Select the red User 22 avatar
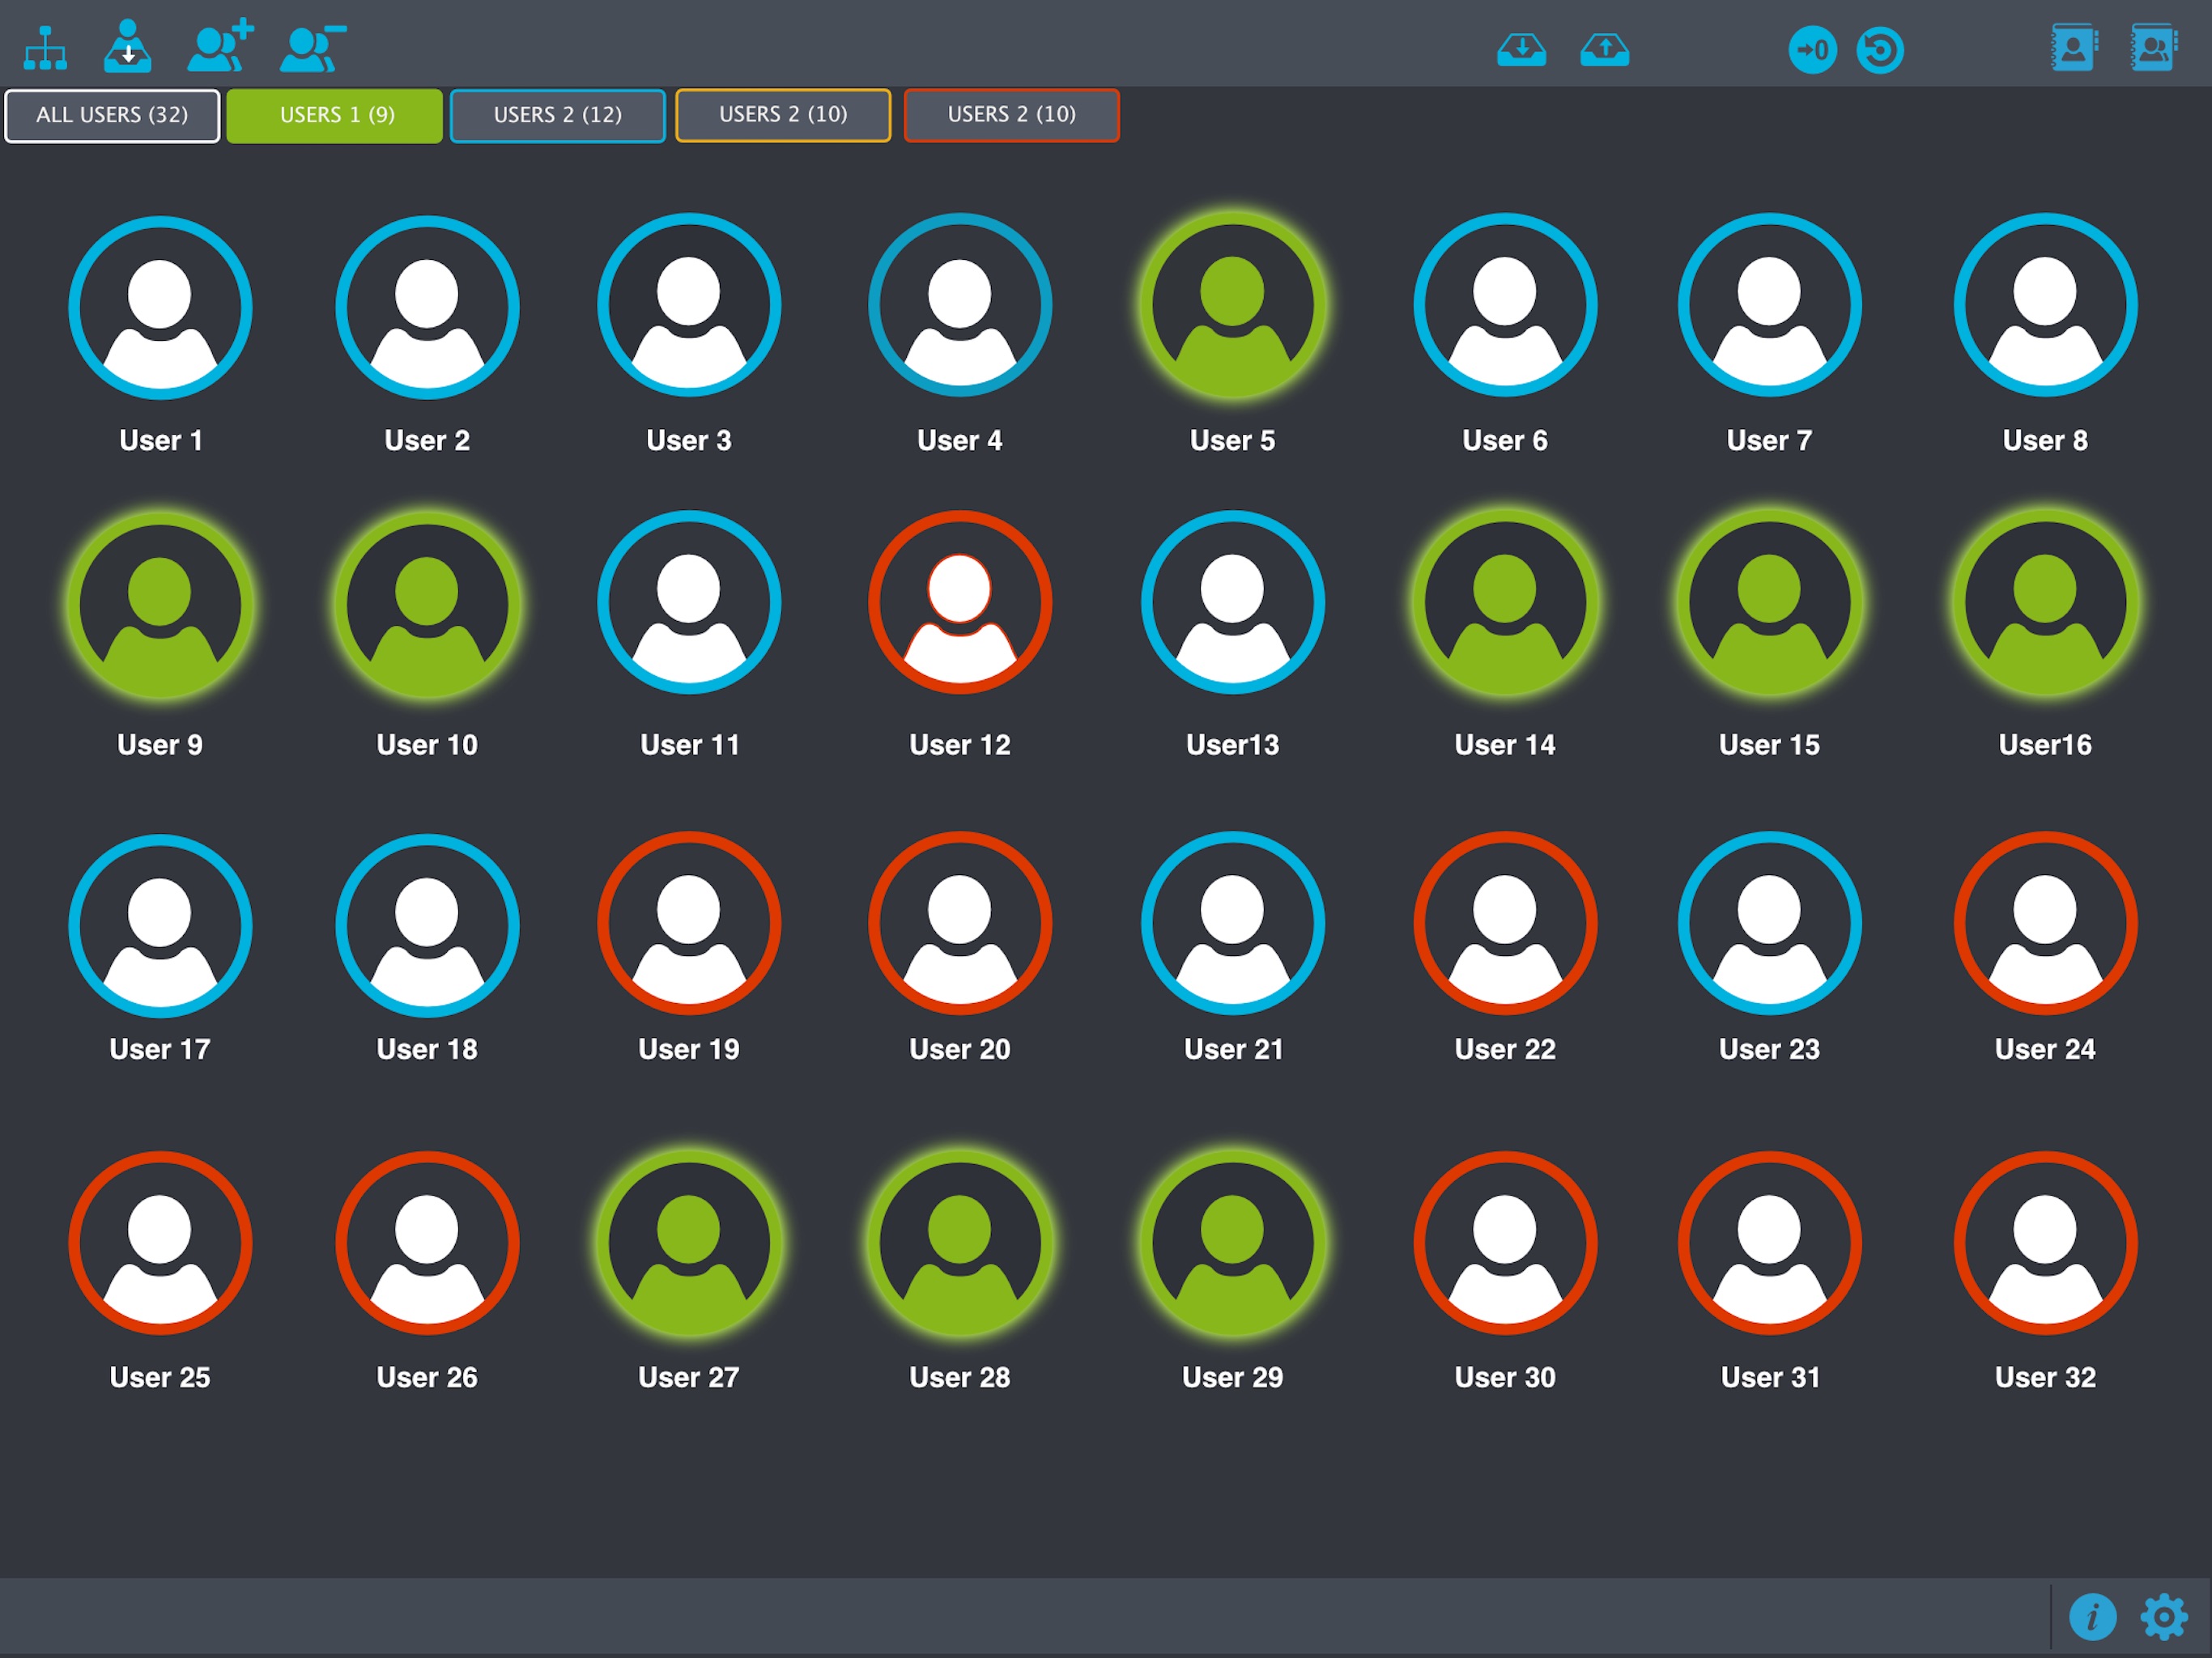This screenshot has height=1658, width=2212. tap(1505, 923)
